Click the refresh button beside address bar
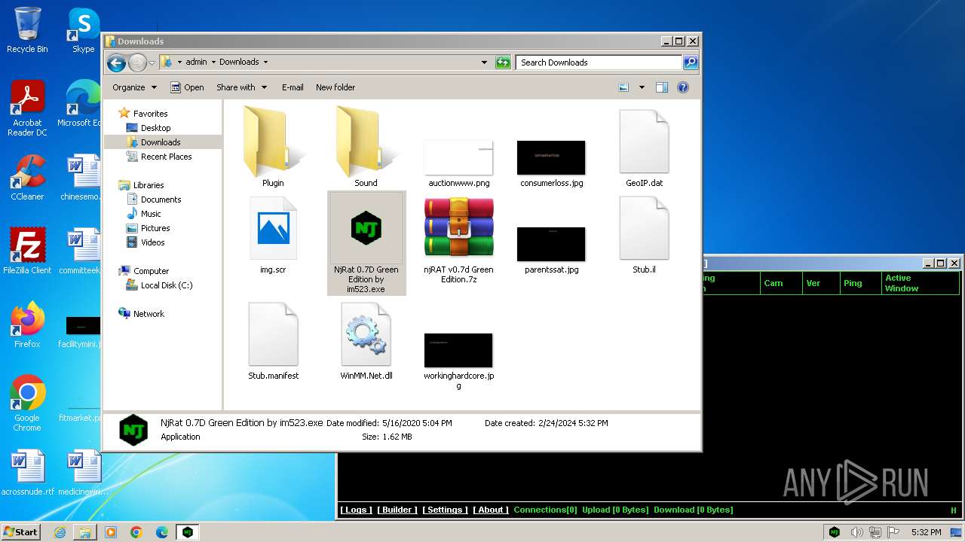965x542 pixels. pyautogui.click(x=503, y=62)
